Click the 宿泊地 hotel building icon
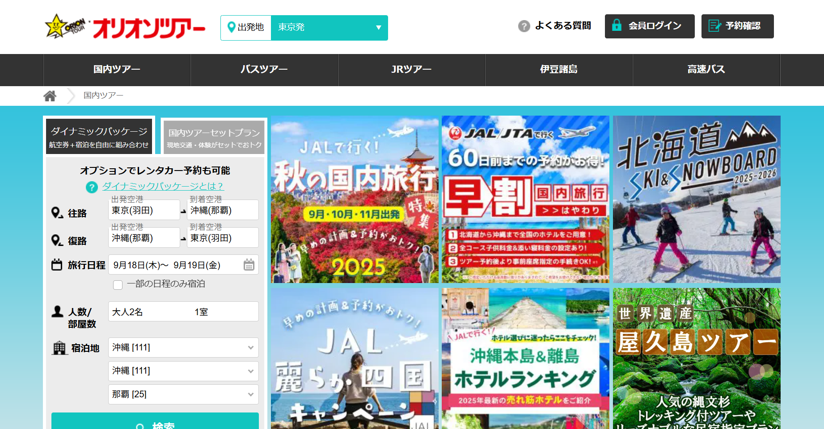This screenshot has width=824, height=429. [59, 348]
